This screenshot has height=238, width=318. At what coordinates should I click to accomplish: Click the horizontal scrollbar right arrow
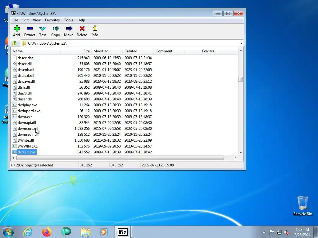coord(235,158)
